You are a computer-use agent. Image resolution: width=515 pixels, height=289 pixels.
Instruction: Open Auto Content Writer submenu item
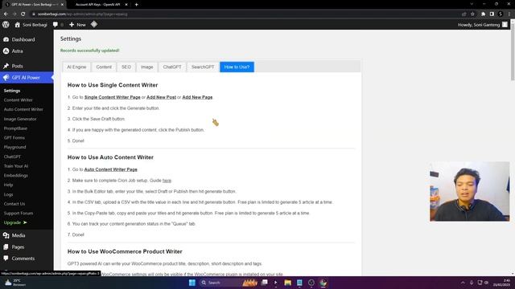point(23,109)
